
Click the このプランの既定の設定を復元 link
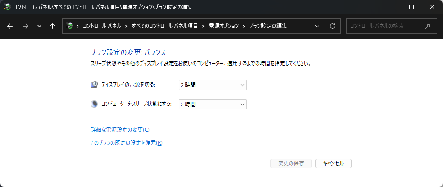(x=126, y=143)
